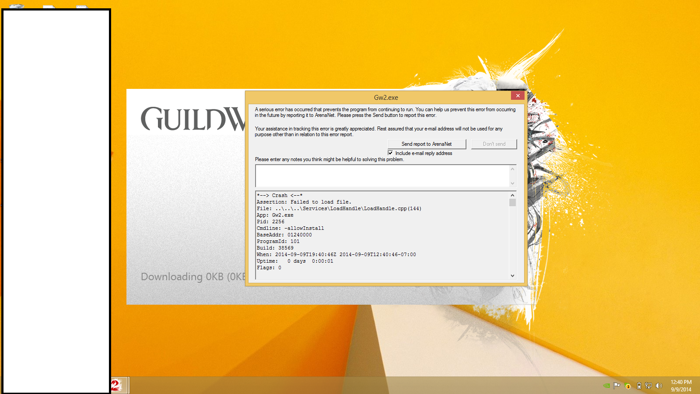The height and width of the screenshot is (394, 700).
Task: Open NVIDIA tray icon
Action: click(x=606, y=386)
